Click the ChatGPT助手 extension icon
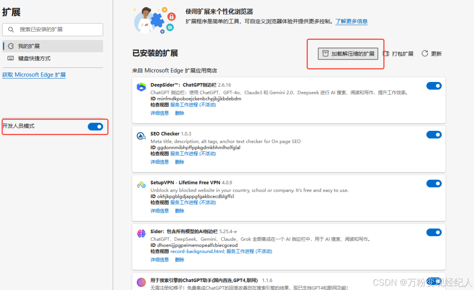The width and height of the screenshot is (474, 290). (141, 282)
